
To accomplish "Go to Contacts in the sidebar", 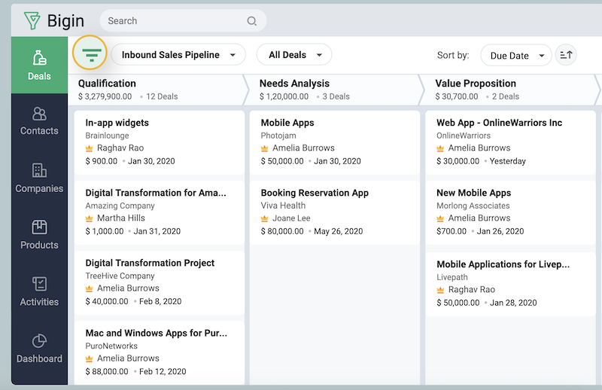I will click(39, 120).
